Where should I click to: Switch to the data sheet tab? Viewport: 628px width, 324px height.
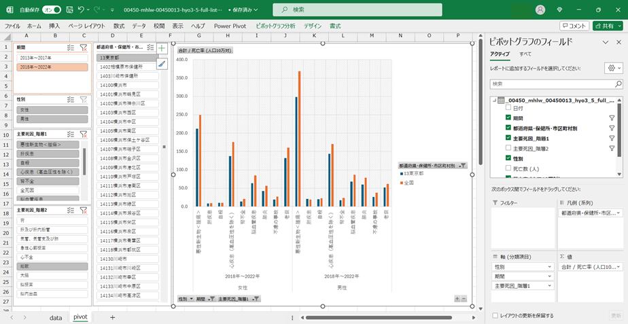coord(56,317)
